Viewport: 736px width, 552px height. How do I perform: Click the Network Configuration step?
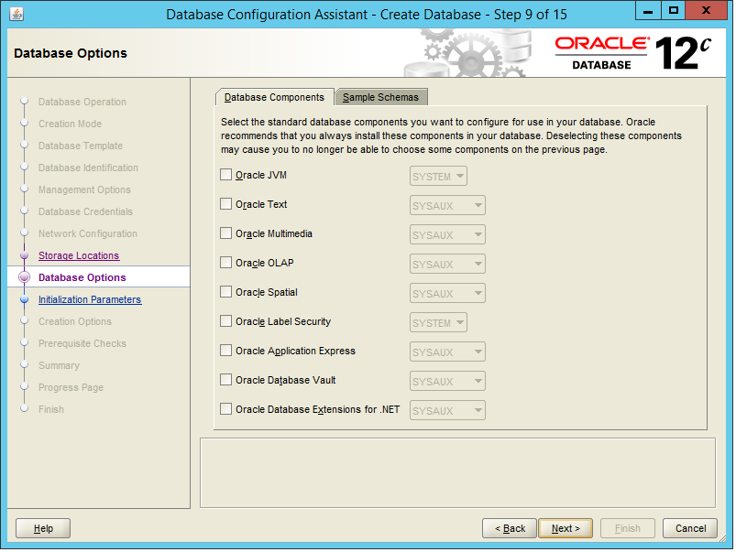pyautogui.click(x=88, y=233)
